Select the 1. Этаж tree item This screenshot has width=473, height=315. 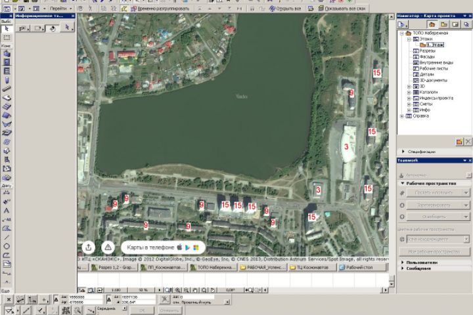point(435,45)
